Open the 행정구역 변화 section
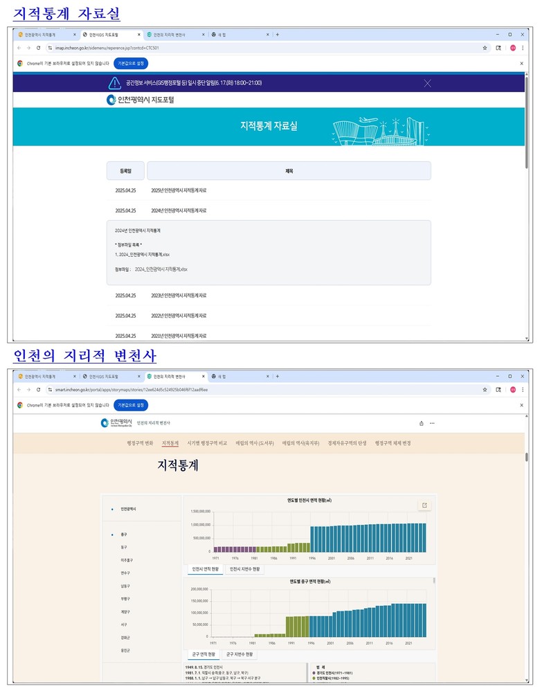540x691 pixels. pos(140,443)
